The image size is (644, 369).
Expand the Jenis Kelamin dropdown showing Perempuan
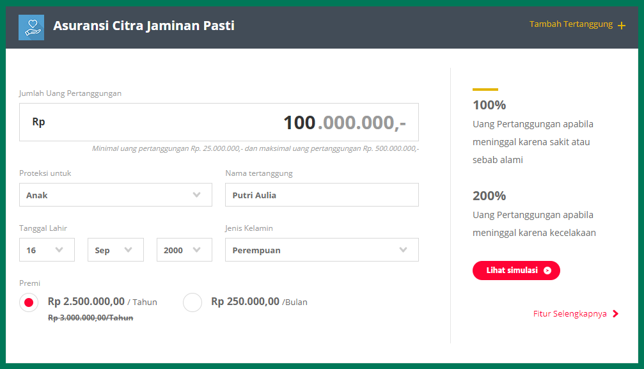click(x=322, y=250)
